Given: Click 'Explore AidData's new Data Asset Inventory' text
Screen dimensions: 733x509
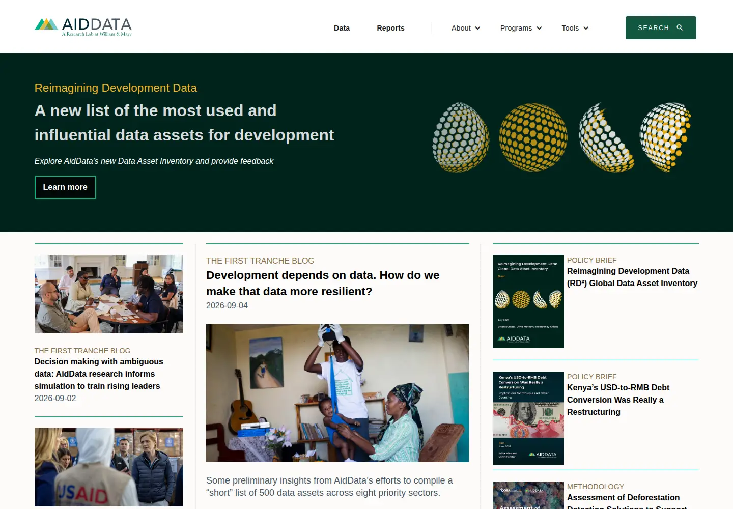Looking at the screenshot, I should (154, 161).
